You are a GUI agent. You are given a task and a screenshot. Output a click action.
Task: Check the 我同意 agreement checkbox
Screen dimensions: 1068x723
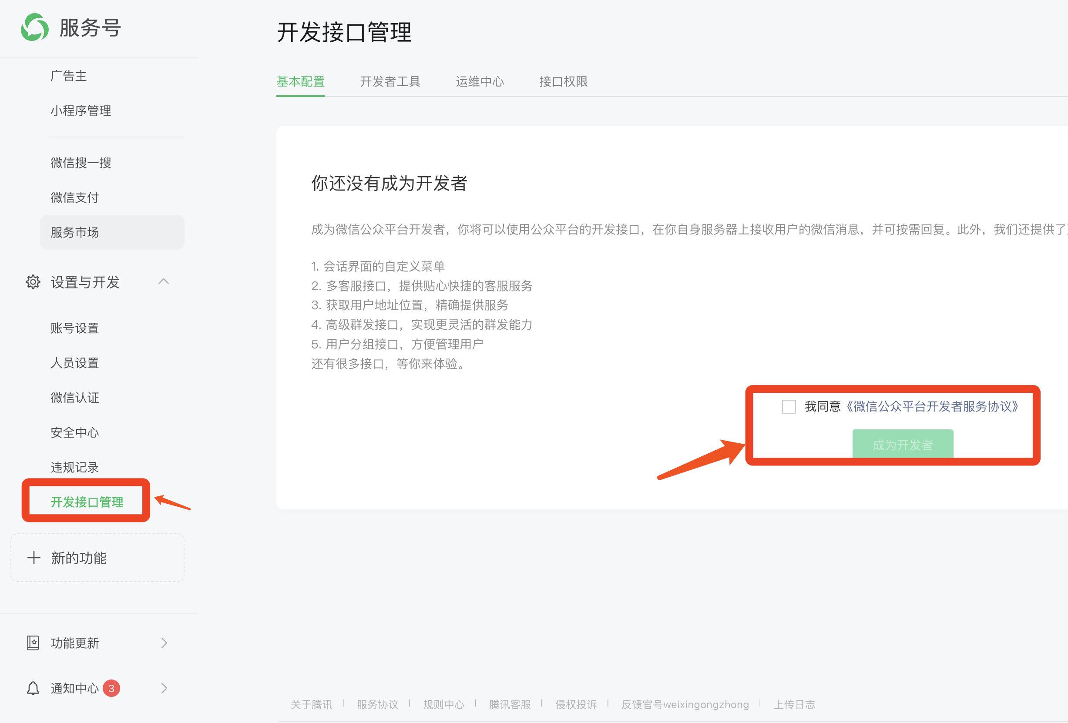pyautogui.click(x=789, y=406)
